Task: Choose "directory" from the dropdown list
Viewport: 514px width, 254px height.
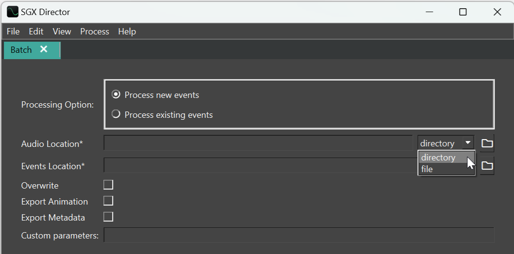Action: coord(438,158)
